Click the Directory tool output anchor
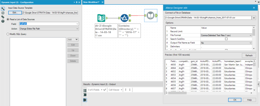The width and height of the screenshot is (260, 106). coord(107,18)
